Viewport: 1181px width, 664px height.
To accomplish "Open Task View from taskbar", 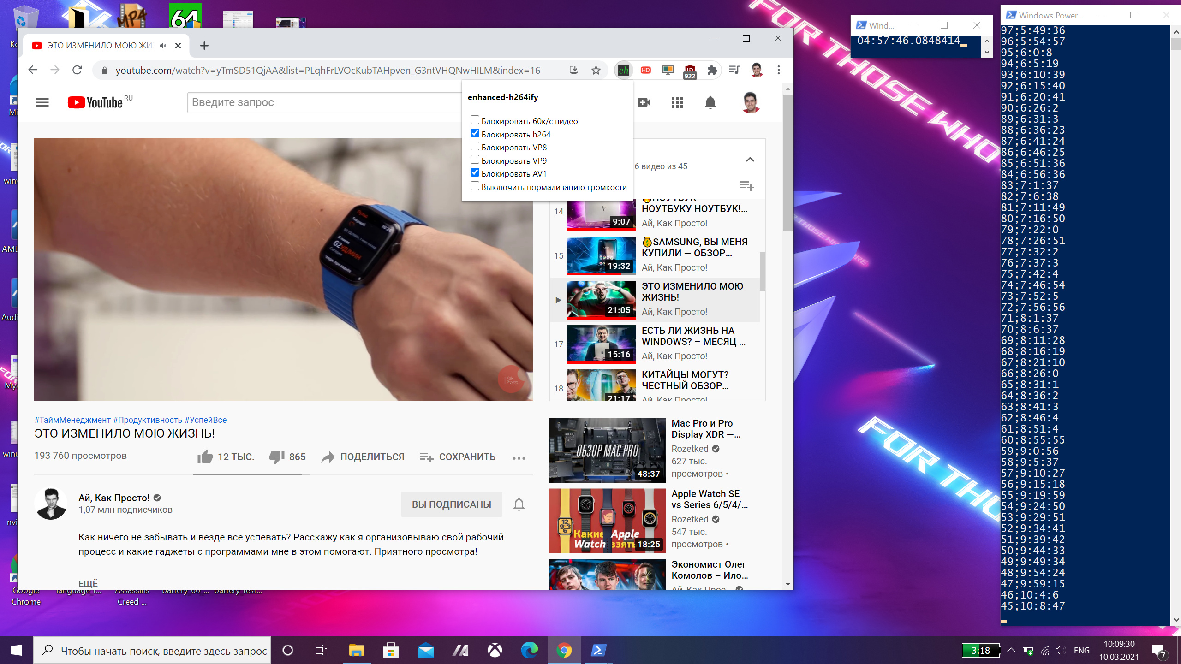I will point(321,651).
